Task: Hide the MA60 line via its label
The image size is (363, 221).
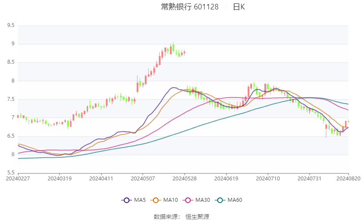Action: coord(235,200)
